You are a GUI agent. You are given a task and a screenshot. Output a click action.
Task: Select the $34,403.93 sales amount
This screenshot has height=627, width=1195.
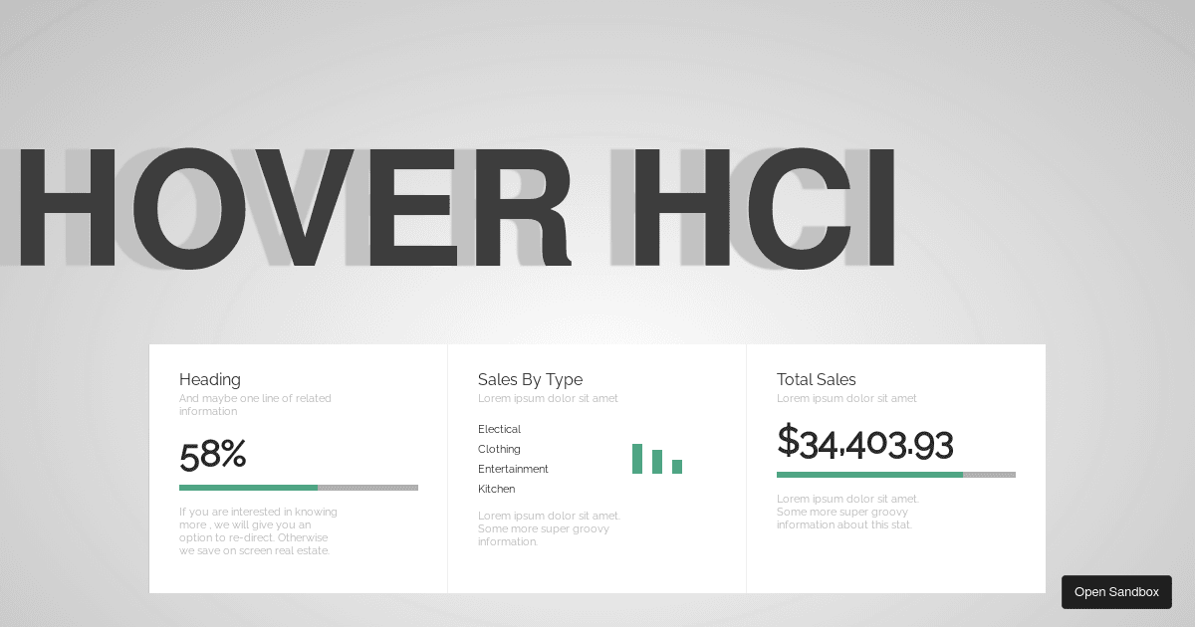[x=865, y=443]
